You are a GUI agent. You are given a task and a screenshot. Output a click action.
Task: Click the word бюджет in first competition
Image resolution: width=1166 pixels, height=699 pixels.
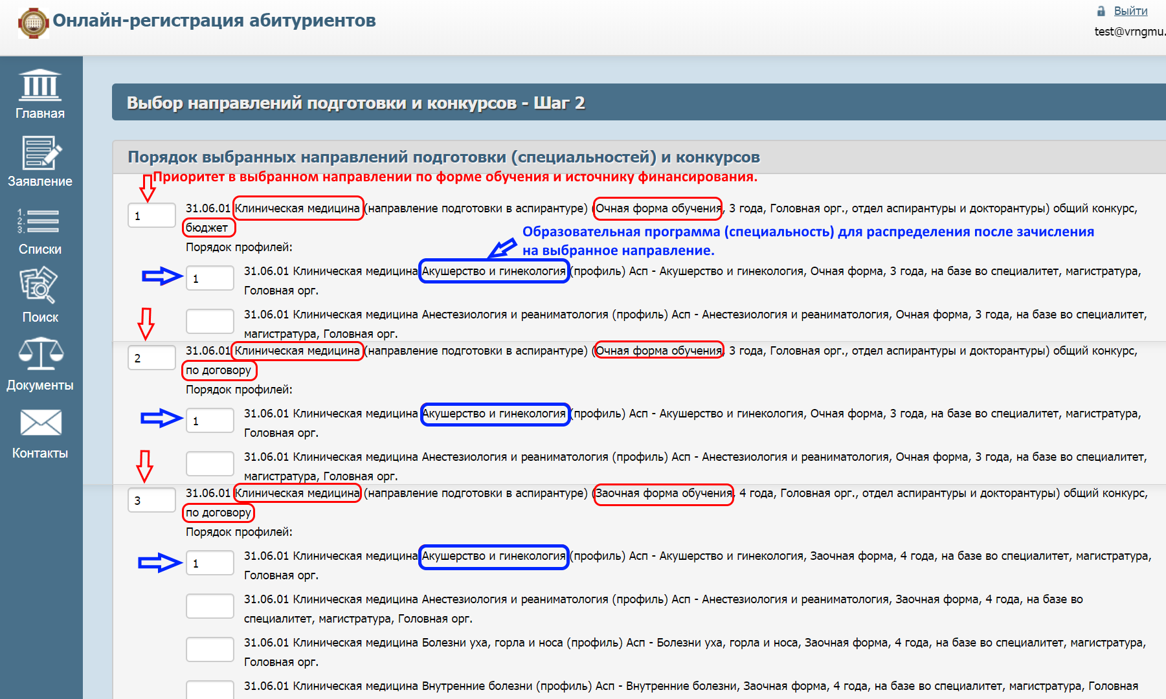click(207, 228)
